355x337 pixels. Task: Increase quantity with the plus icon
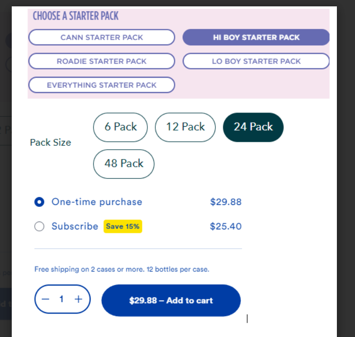point(78,299)
